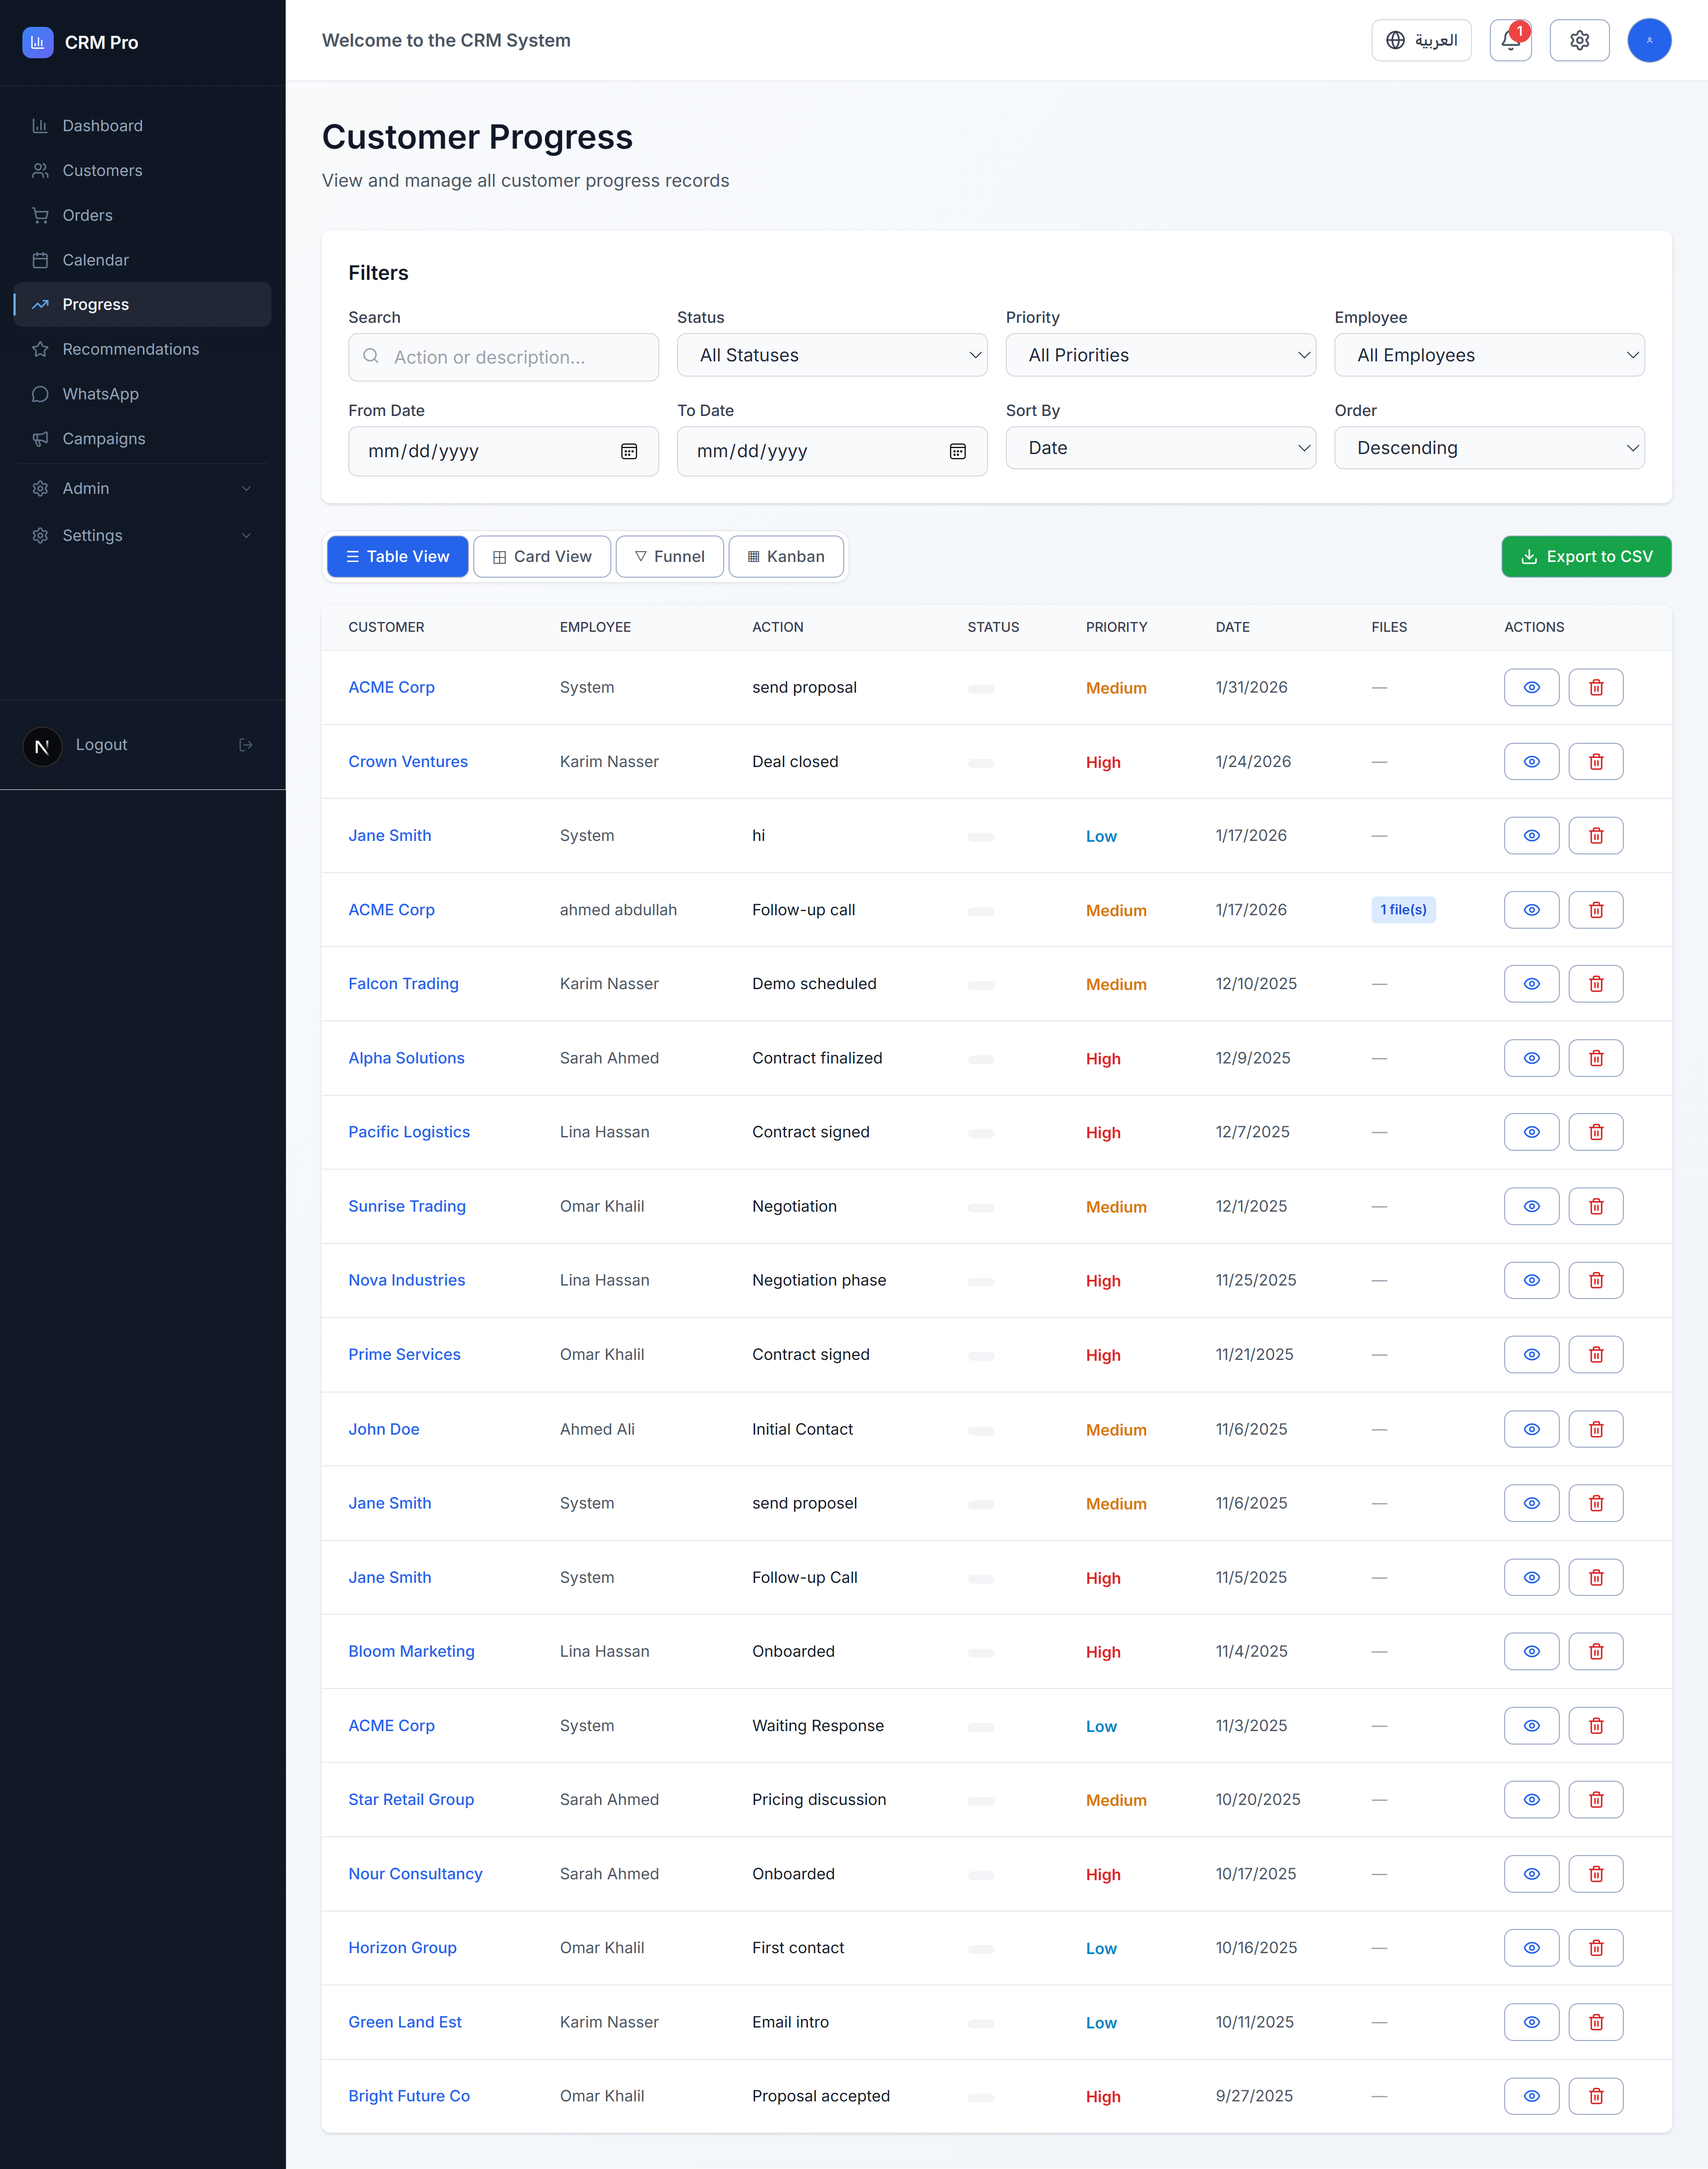Open To Date calendar picker icon
The image size is (1708, 2169).
click(957, 452)
